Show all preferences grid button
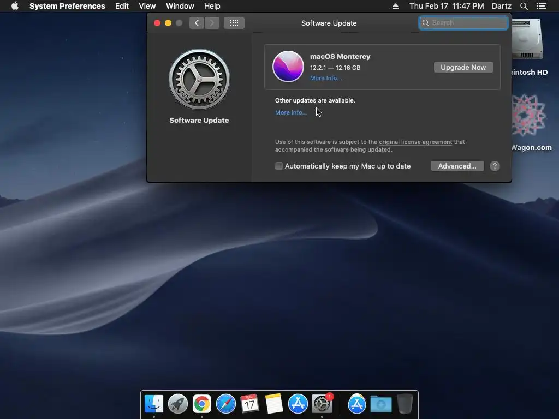Viewport: 559px width, 419px height. point(234,23)
